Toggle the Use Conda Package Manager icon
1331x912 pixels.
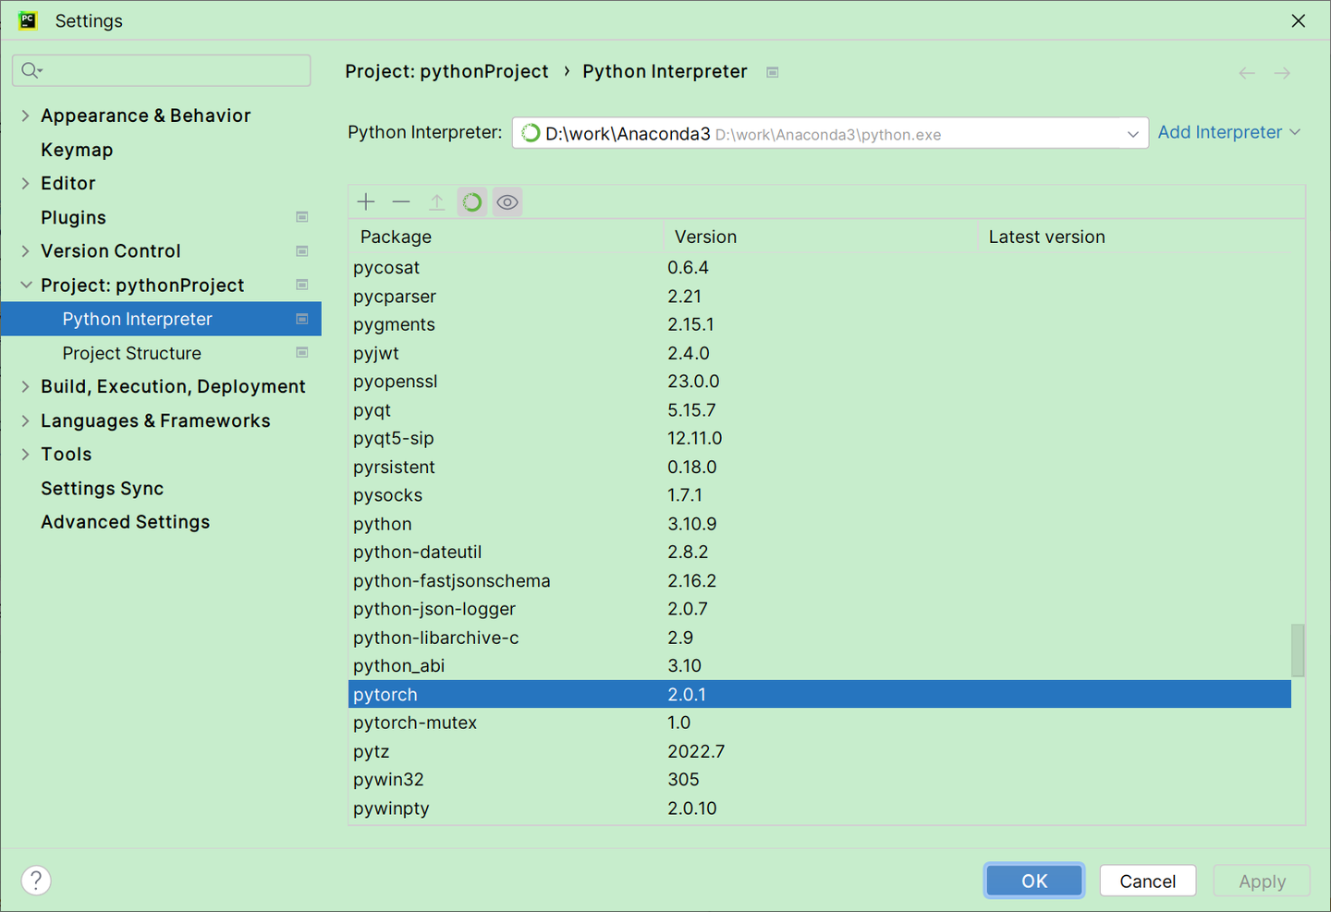(471, 201)
